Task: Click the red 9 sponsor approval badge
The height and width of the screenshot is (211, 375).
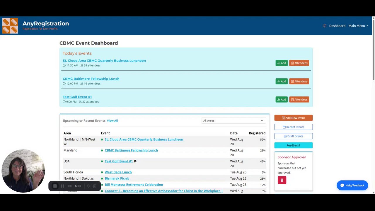Action: tap(282, 180)
